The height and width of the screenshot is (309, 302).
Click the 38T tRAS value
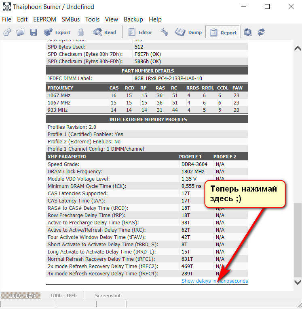click(x=186, y=222)
